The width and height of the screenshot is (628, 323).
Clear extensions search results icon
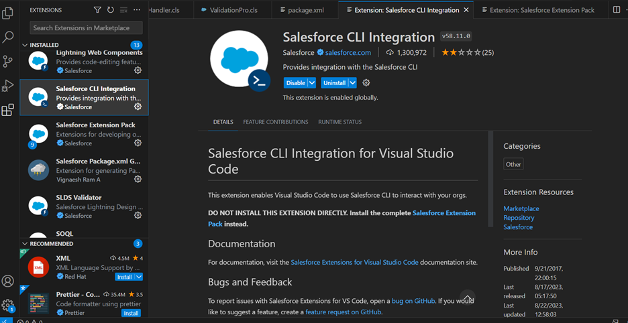123,9
